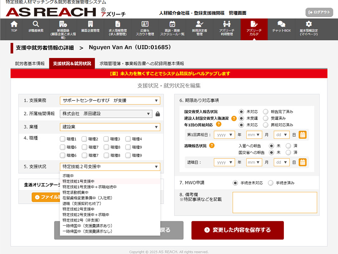The image size is (338, 254).
Task: Click 変更した内容を保存する button
Action: pyautogui.click(x=237, y=230)
